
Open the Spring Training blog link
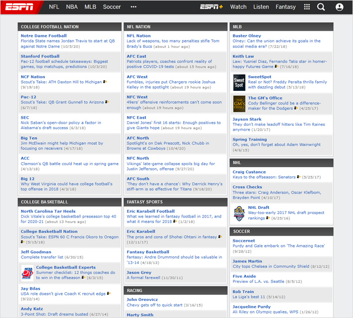tap(250, 139)
